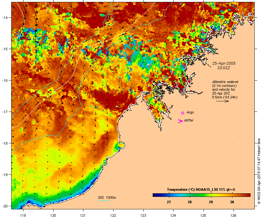Click the 'and velocity for' text line
263x218 pixels.
tap(224, 89)
